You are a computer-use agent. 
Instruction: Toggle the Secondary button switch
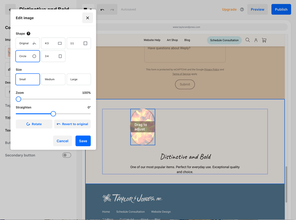67,155
